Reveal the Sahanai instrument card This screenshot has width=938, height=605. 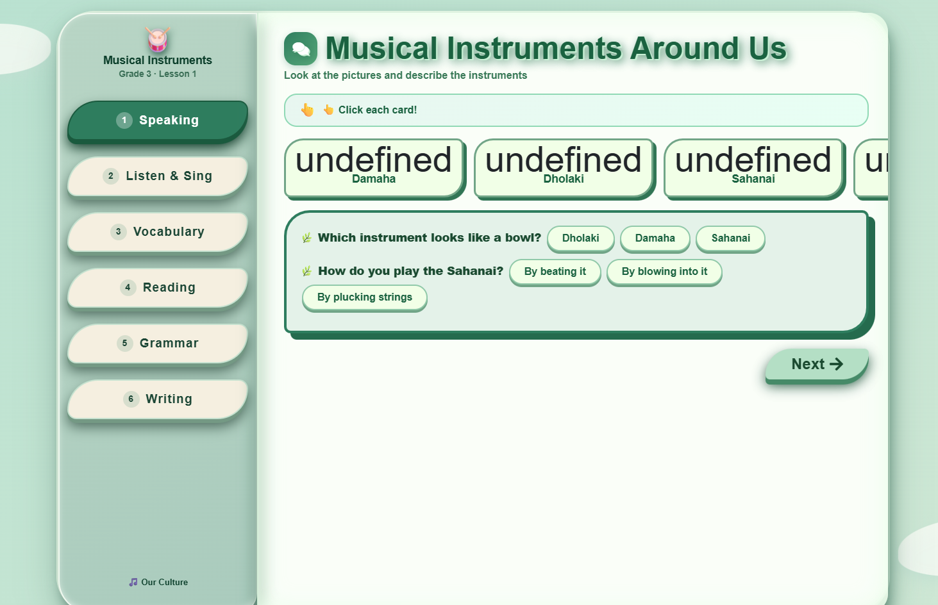tap(753, 169)
